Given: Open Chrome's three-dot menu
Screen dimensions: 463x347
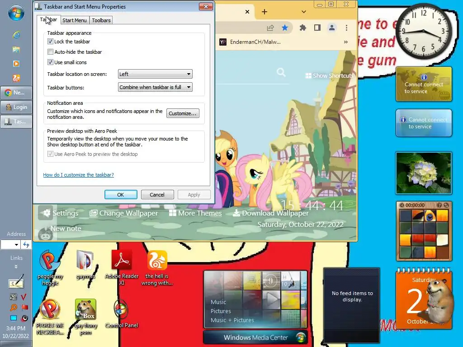Looking at the screenshot, I should 346,28.
